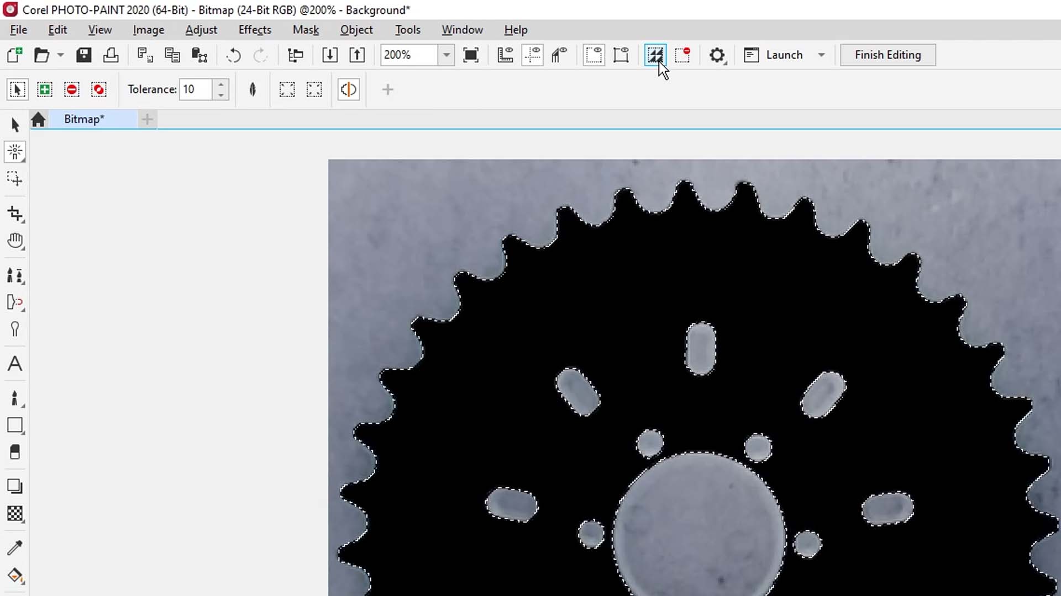Open the Effects menu
Image resolution: width=1061 pixels, height=596 pixels.
coord(254,30)
